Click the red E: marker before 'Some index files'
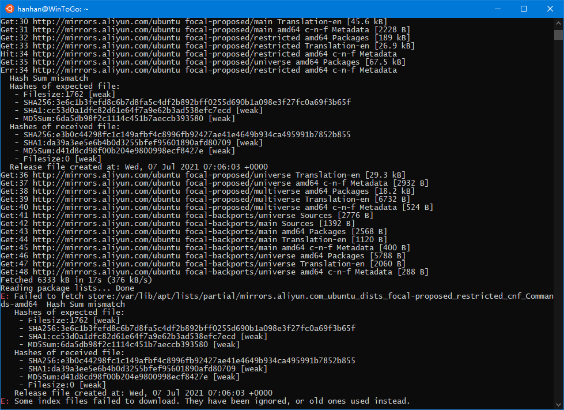 click(x=5, y=401)
